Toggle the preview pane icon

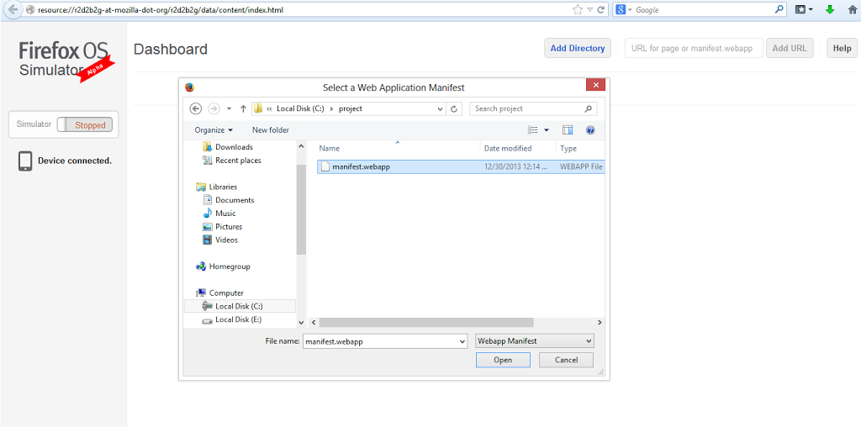[x=568, y=130]
